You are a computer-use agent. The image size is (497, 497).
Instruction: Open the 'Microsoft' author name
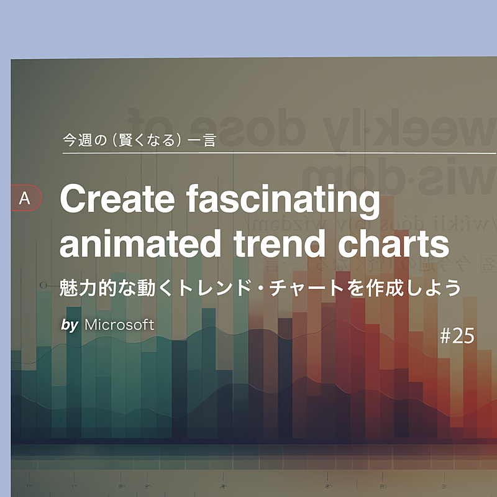(x=119, y=324)
